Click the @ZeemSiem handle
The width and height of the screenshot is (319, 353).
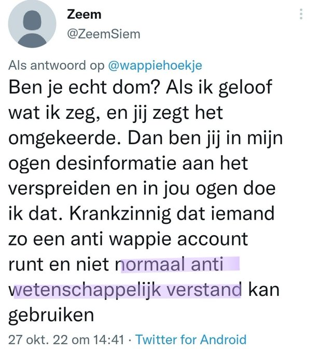(x=104, y=34)
